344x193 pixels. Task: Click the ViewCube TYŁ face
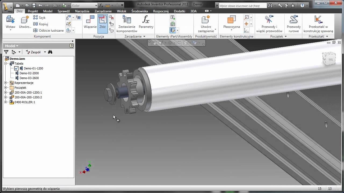coord(330,60)
